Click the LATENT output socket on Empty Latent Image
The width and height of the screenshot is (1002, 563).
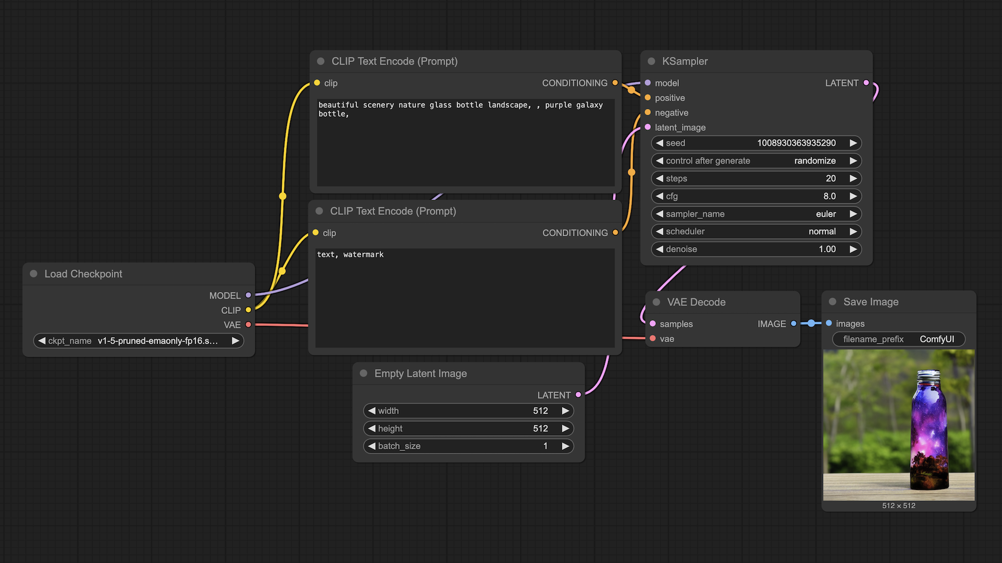pos(578,395)
